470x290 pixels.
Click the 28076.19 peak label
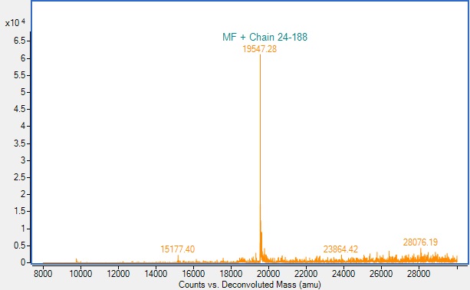click(420, 242)
